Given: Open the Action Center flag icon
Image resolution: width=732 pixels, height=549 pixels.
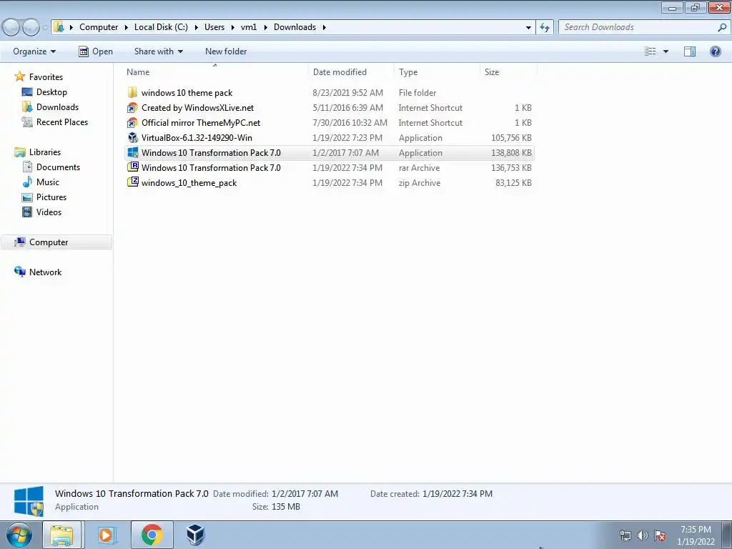Looking at the screenshot, I should pyautogui.click(x=660, y=535).
